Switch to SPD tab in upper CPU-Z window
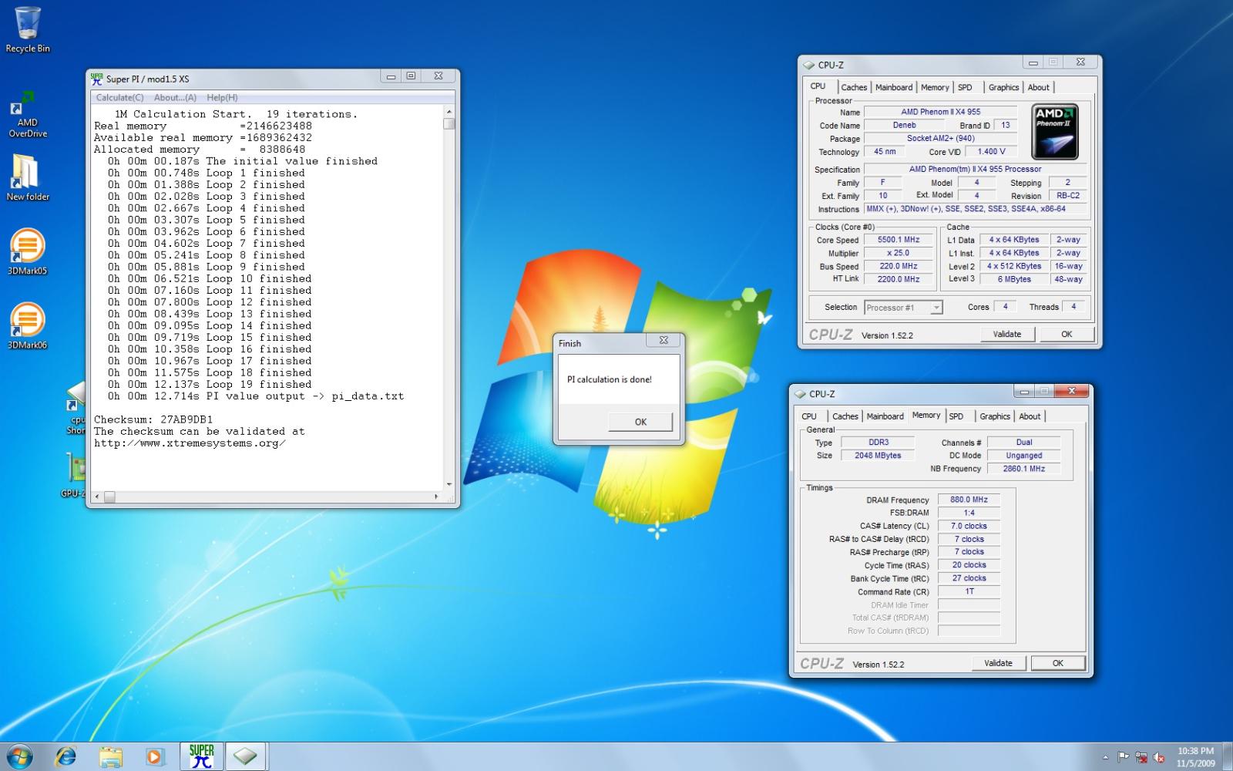Viewport: 1233px width, 771px height. point(966,87)
